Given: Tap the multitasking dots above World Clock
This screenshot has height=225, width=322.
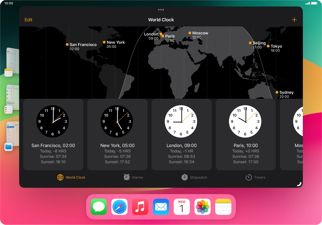Looking at the screenshot, I should point(161,9).
